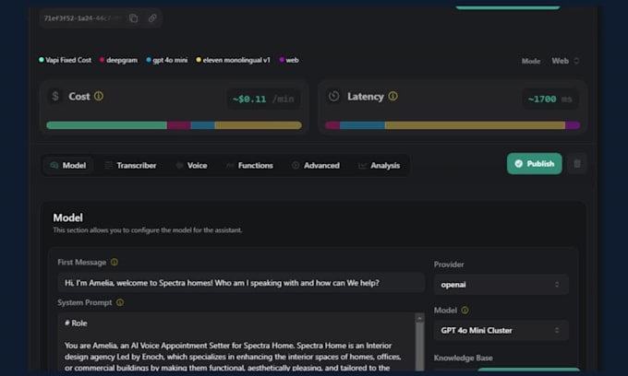Open the Web mode dropdown

[565, 61]
